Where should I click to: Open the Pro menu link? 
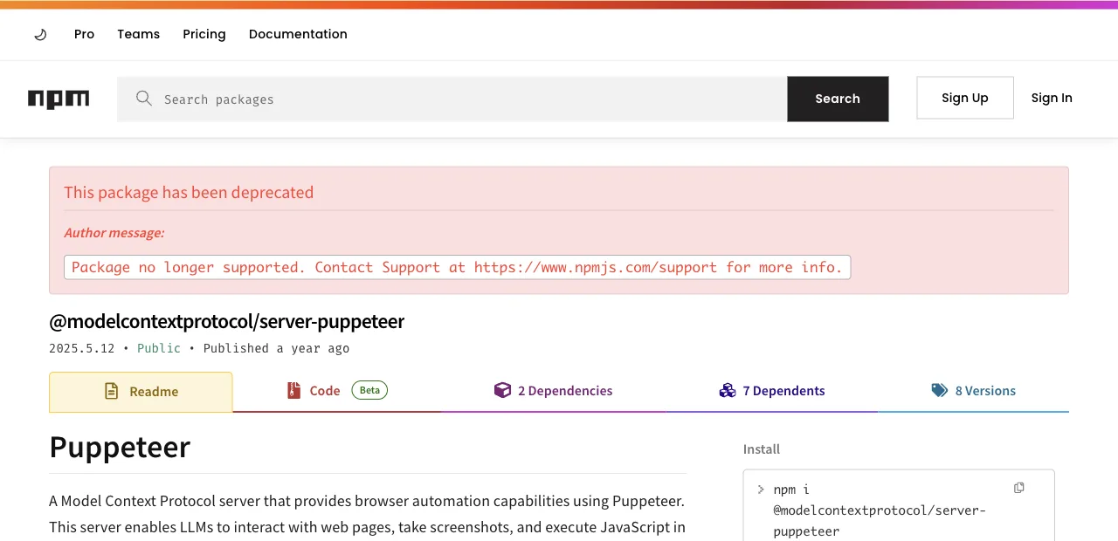[84, 34]
